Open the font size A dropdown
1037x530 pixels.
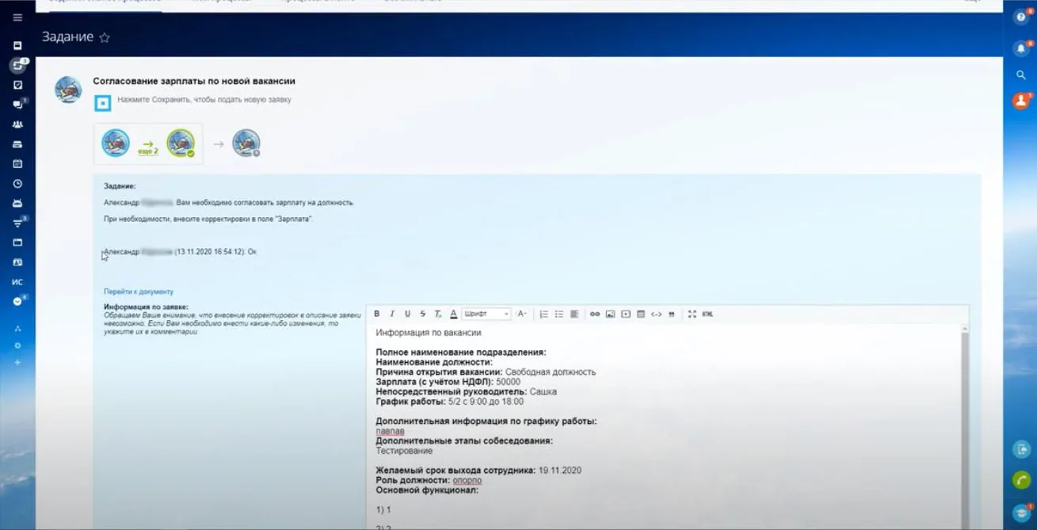522,314
